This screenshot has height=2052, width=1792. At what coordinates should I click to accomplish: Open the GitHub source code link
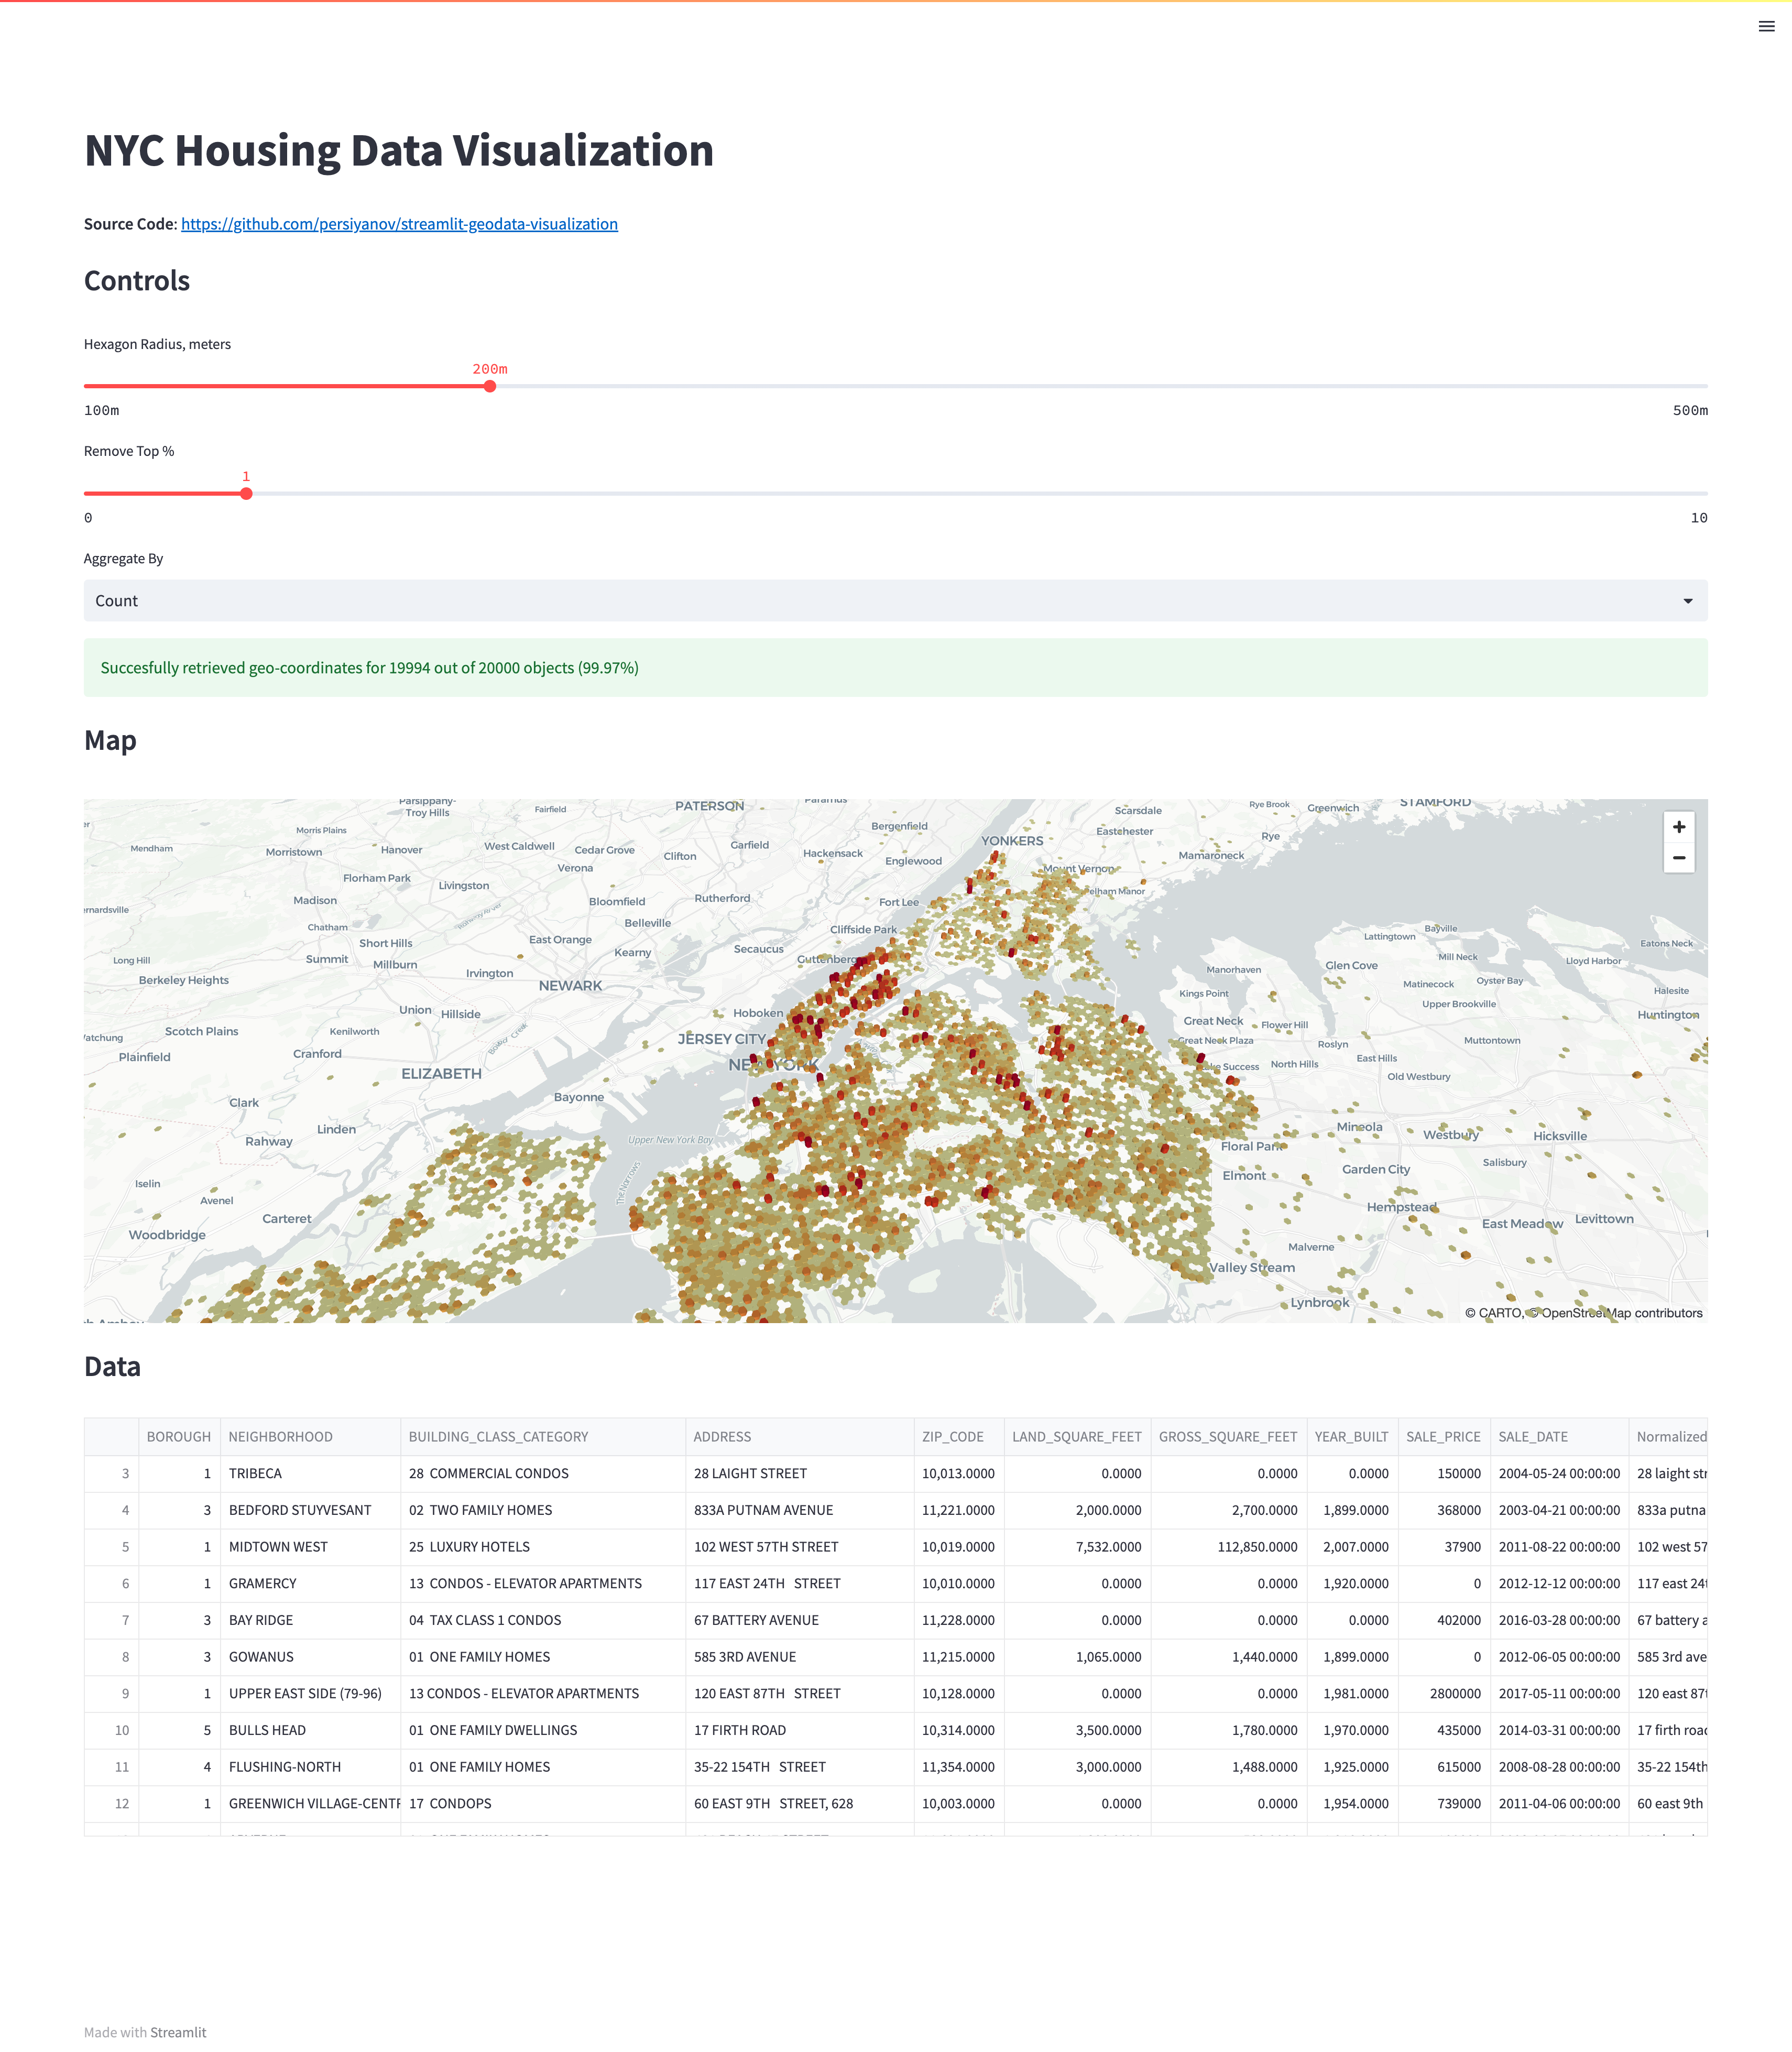pyautogui.click(x=399, y=224)
